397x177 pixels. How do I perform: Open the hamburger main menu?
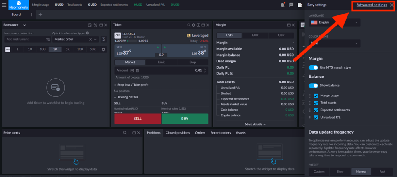(4, 5)
